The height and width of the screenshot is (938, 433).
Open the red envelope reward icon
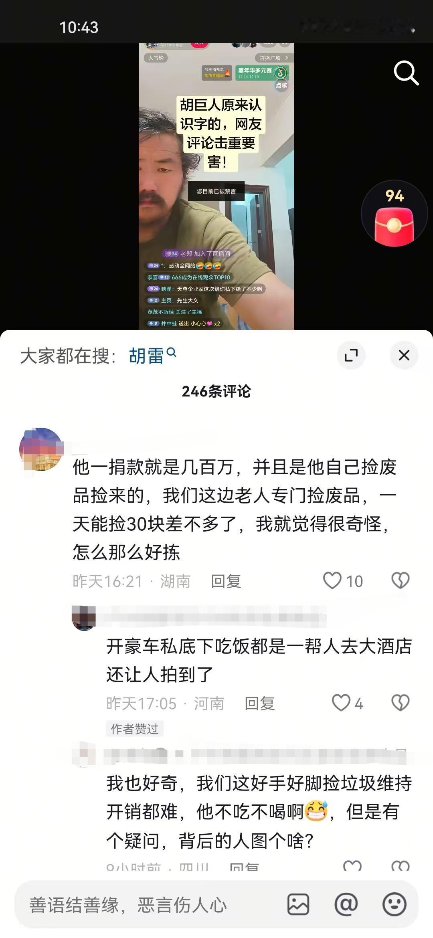coord(394,214)
